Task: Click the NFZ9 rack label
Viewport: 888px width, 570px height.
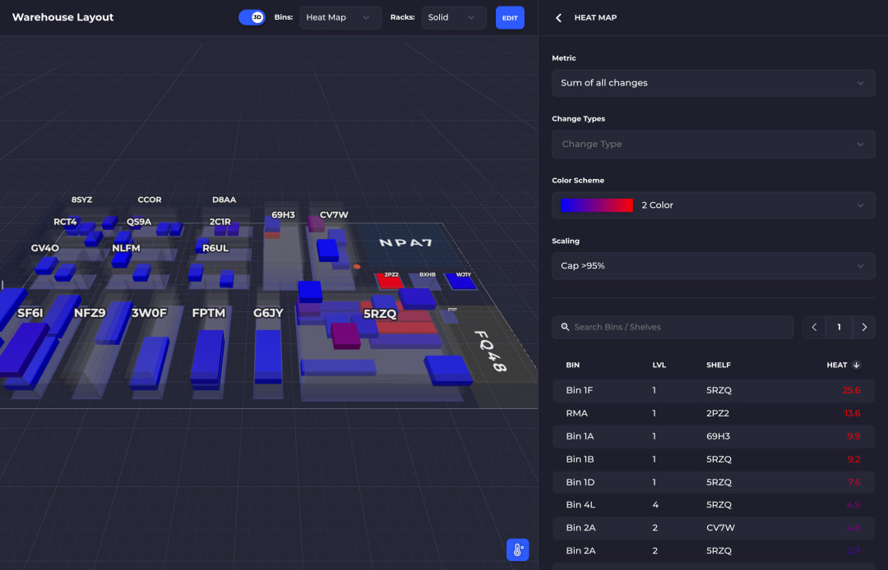Action: tap(90, 313)
